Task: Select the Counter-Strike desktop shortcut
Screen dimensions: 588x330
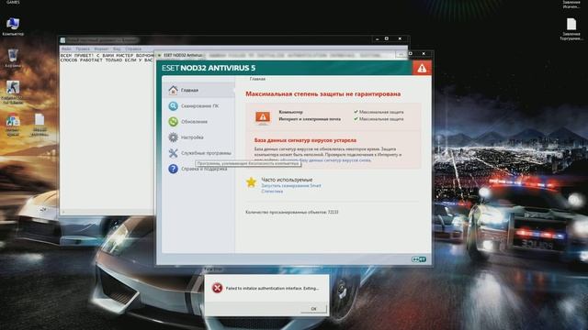Action: tap(12, 92)
